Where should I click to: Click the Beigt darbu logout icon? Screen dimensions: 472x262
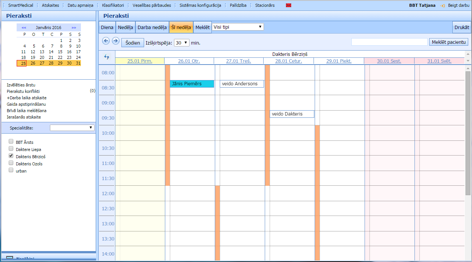[442, 6]
